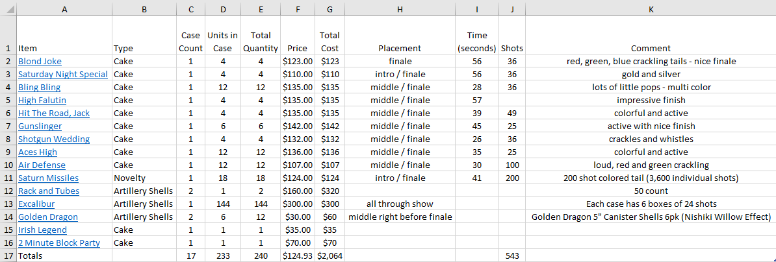Viewport: 776px width, 262px height.
Task: Select row 17 header
Action: (8, 256)
